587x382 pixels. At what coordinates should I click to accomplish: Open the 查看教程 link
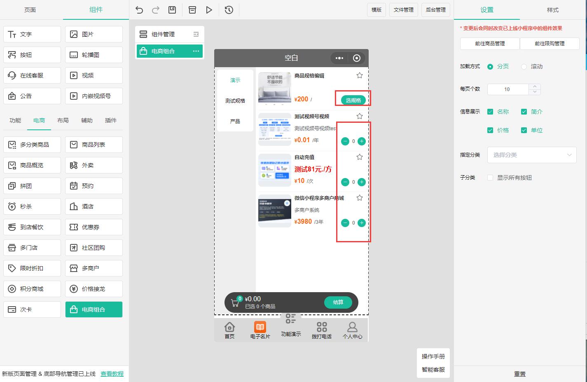tap(112, 374)
